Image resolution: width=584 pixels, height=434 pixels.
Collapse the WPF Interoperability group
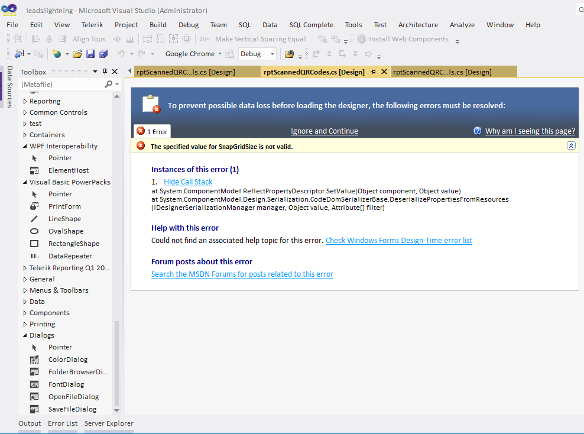[25, 146]
